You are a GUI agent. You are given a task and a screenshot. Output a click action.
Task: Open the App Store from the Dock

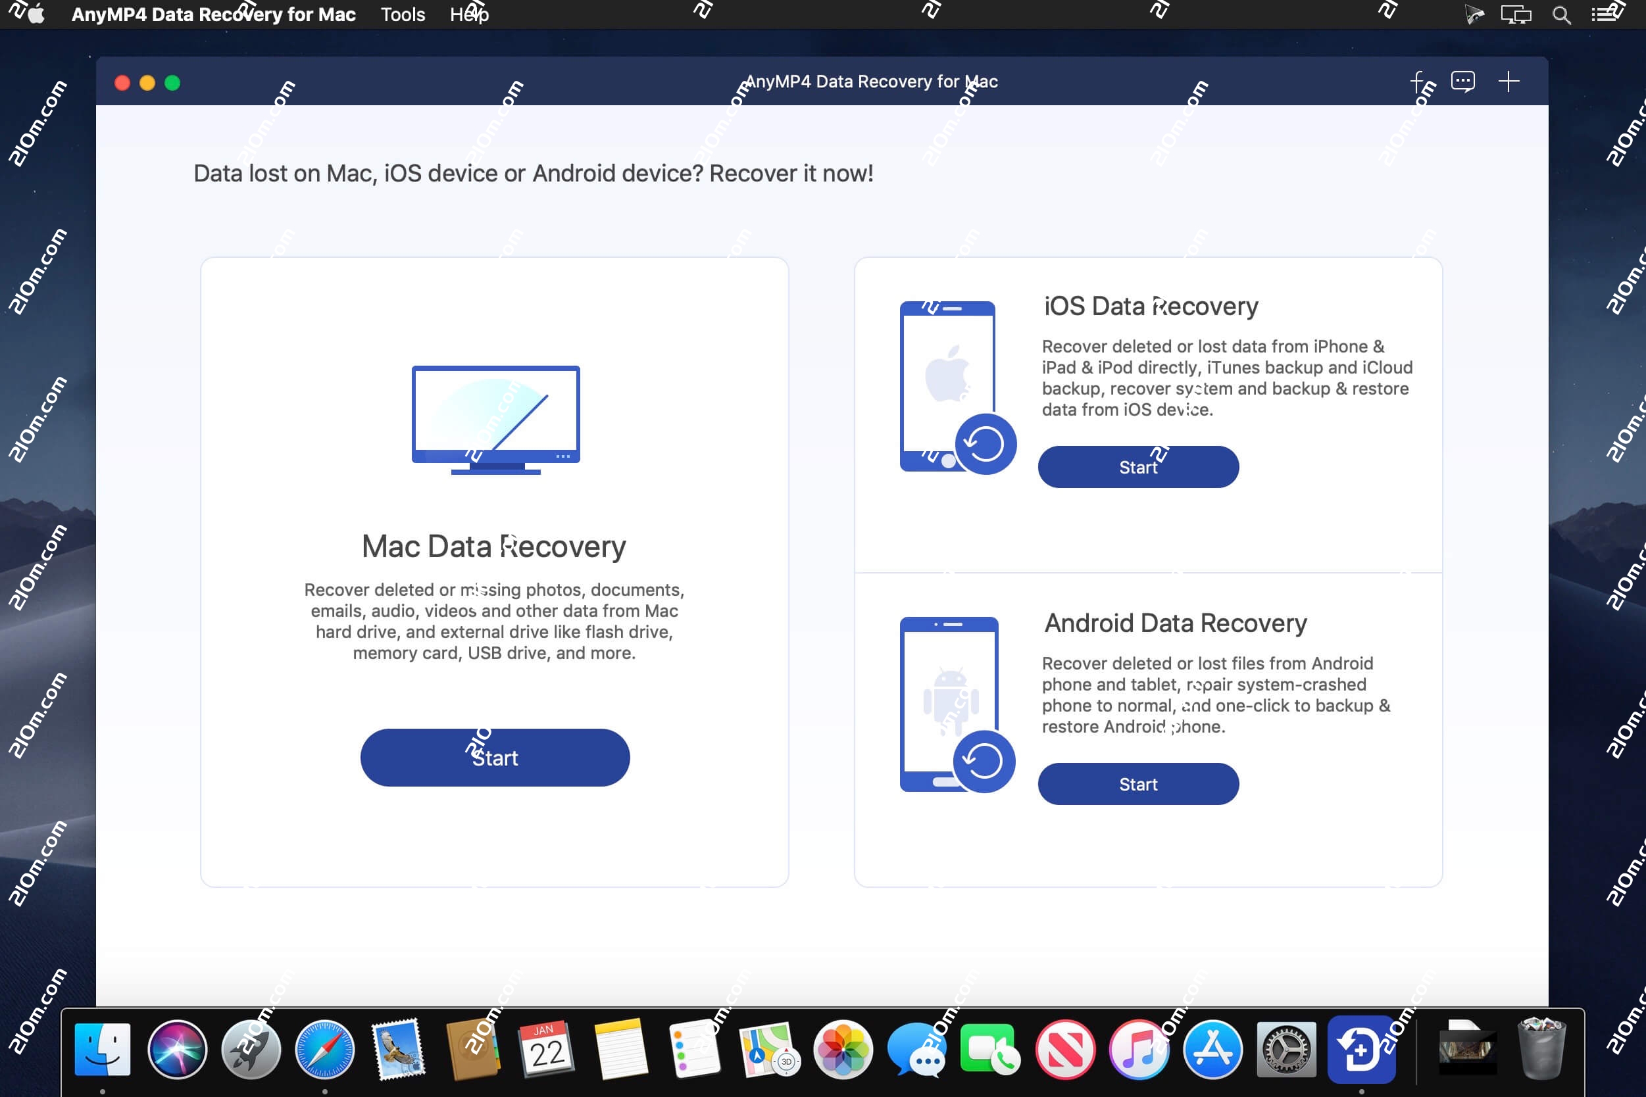[x=1212, y=1050]
